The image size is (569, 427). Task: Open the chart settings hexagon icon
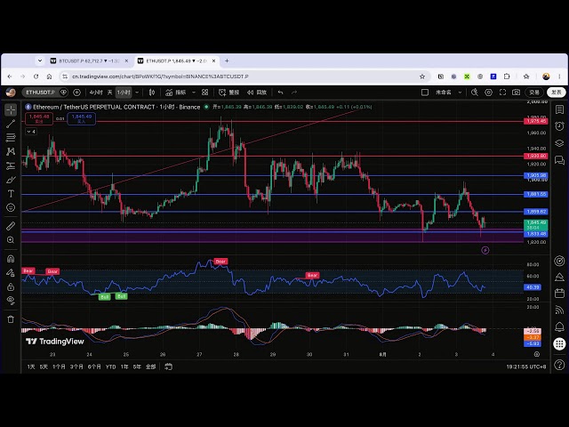click(x=488, y=93)
